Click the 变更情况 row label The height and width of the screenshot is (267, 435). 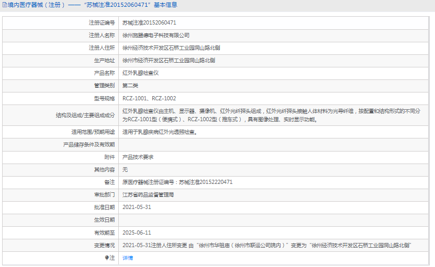click(104, 246)
